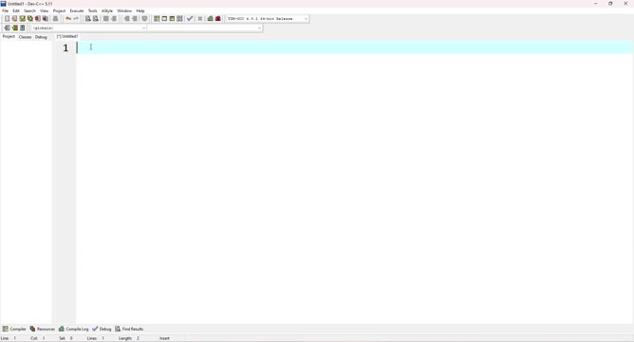The height and width of the screenshot is (342, 634).
Task: Click the red Delete Profiling Information icon
Action: click(218, 19)
